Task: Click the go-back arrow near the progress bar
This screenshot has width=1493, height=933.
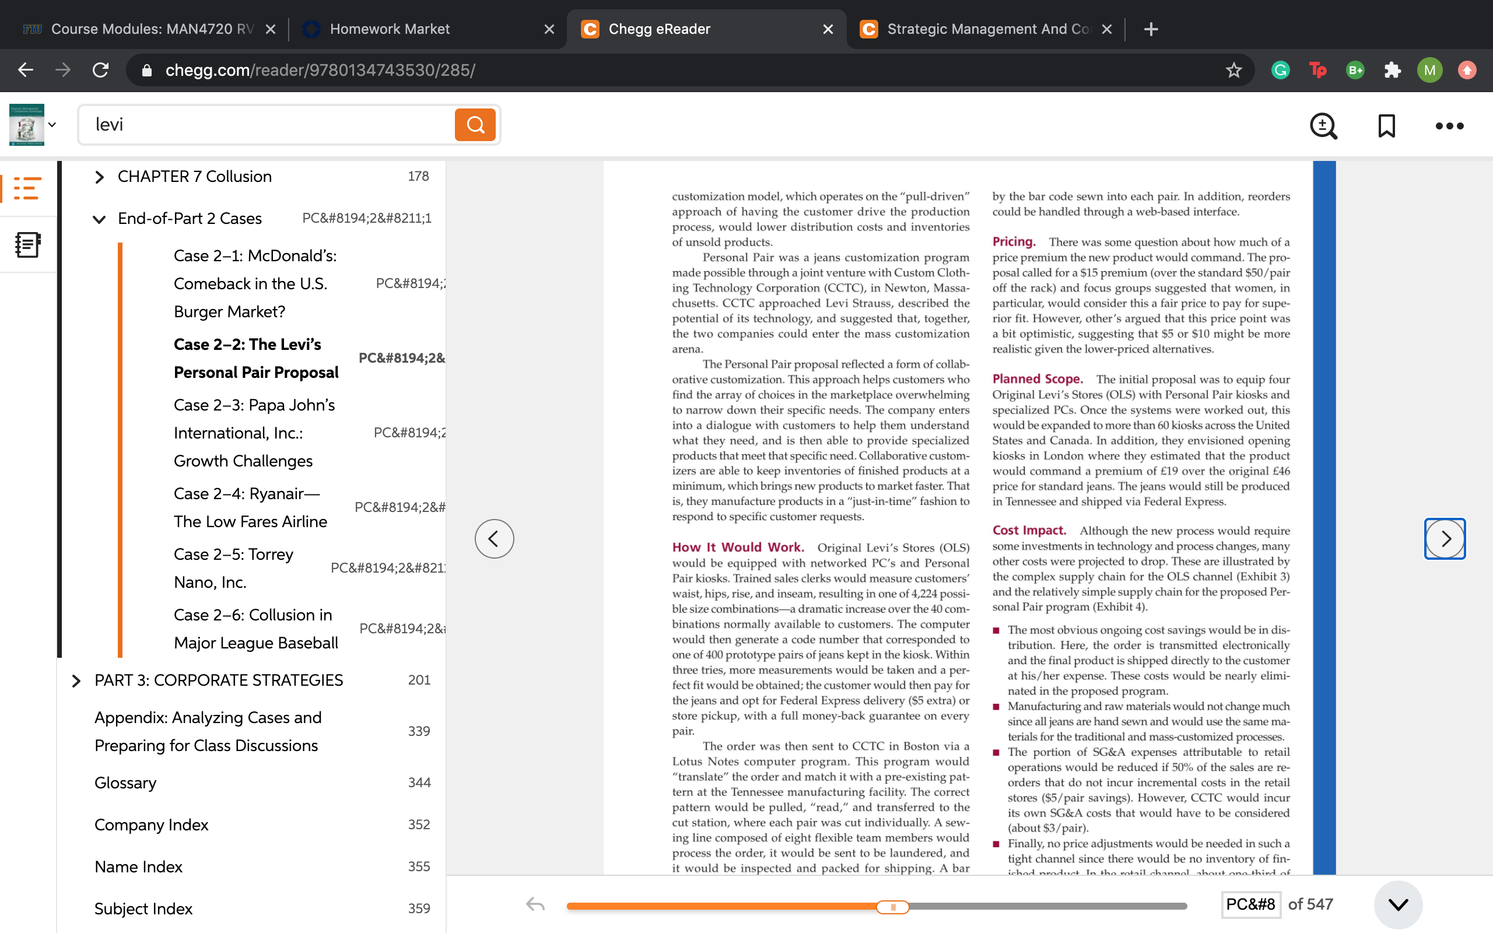Action: pos(535,904)
